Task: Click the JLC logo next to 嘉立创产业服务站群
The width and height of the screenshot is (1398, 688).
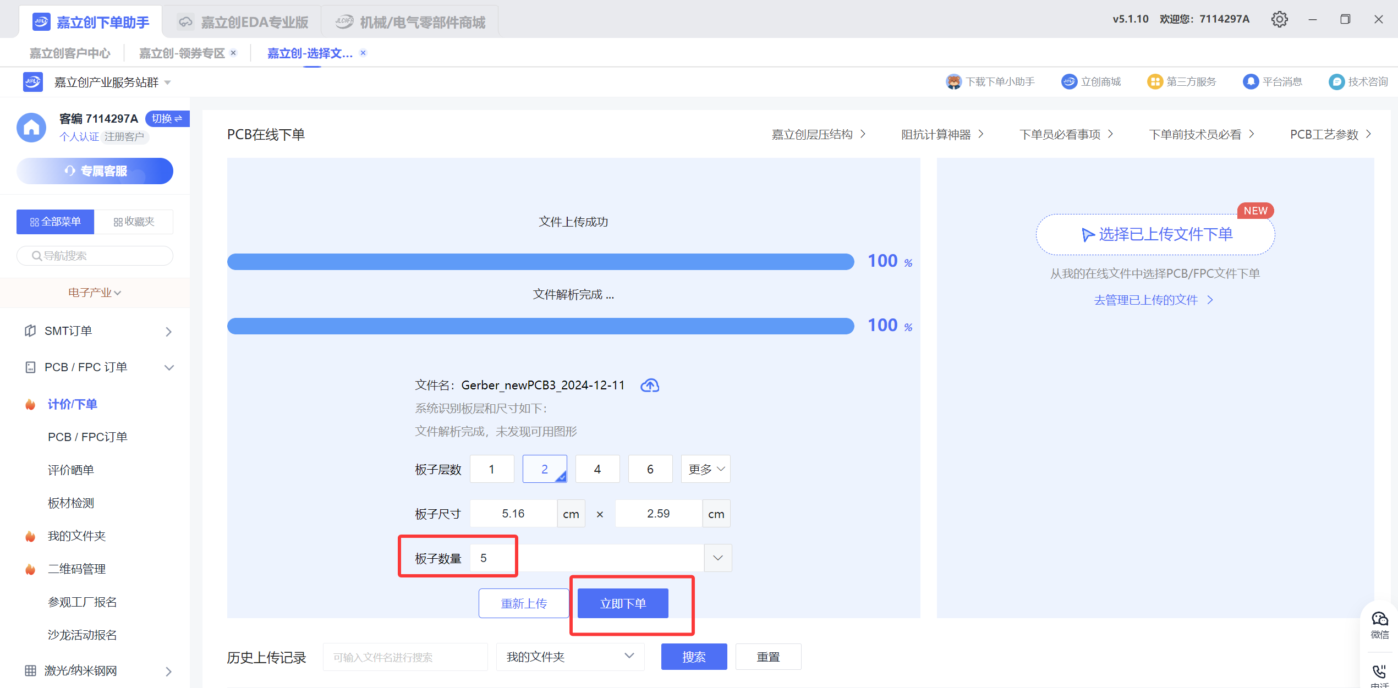Action: [x=33, y=82]
